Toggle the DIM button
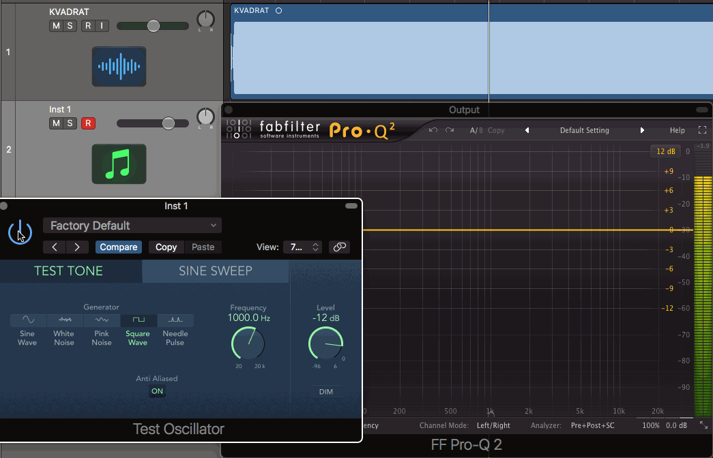This screenshot has height=458, width=713. (x=325, y=392)
